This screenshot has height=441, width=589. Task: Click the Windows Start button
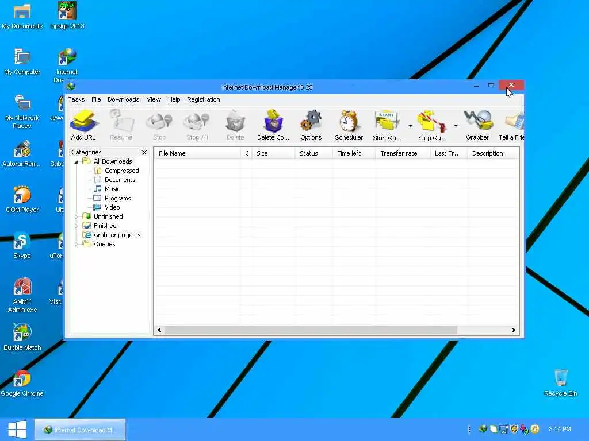point(17,430)
